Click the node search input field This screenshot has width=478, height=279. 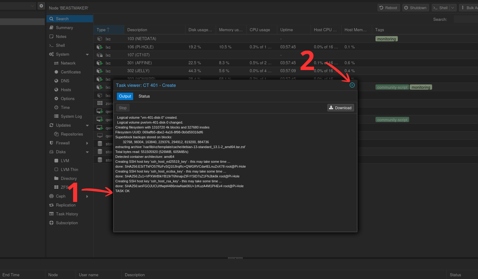click(466, 19)
